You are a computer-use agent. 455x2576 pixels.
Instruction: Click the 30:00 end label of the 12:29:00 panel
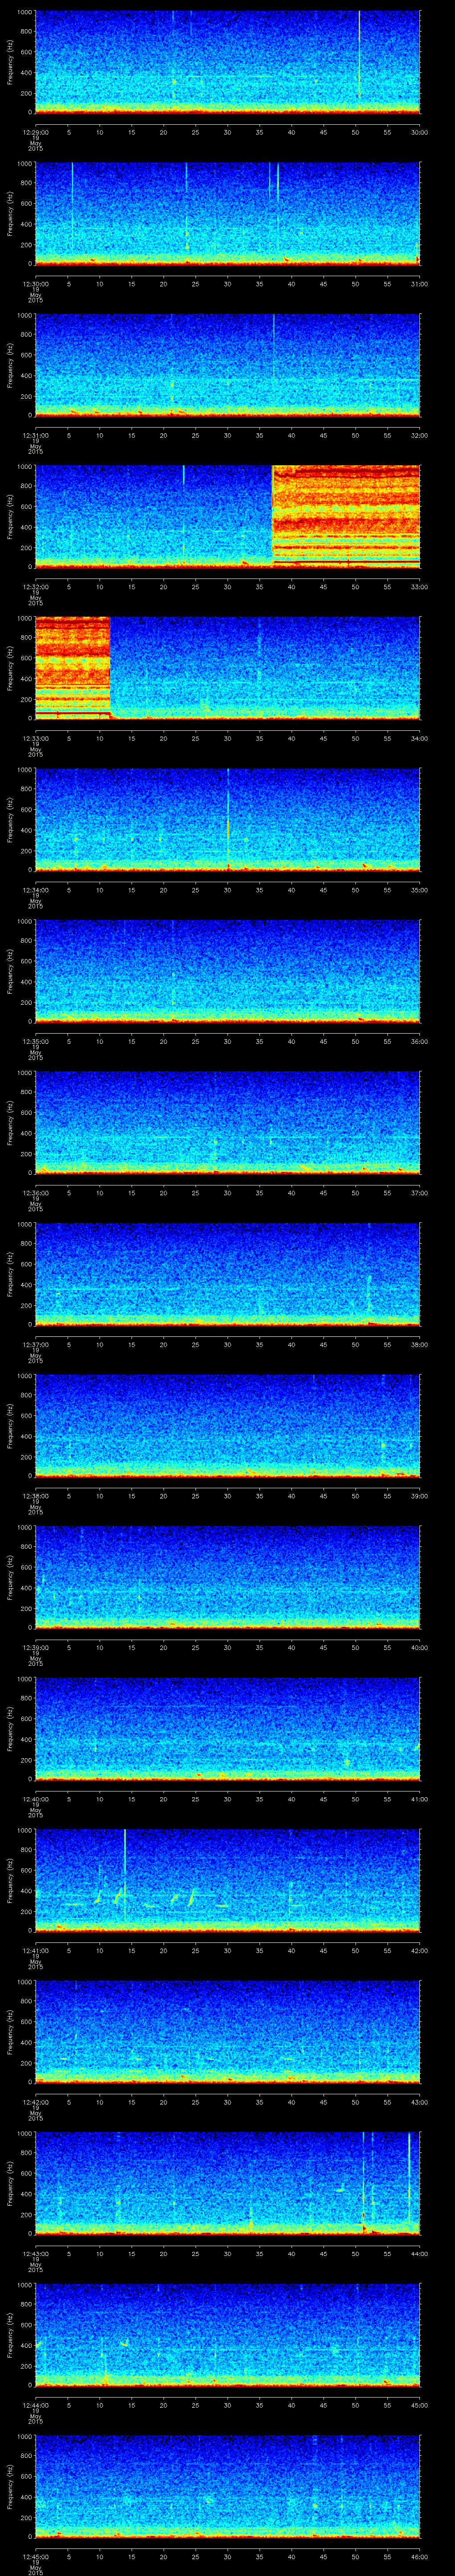[x=420, y=132]
